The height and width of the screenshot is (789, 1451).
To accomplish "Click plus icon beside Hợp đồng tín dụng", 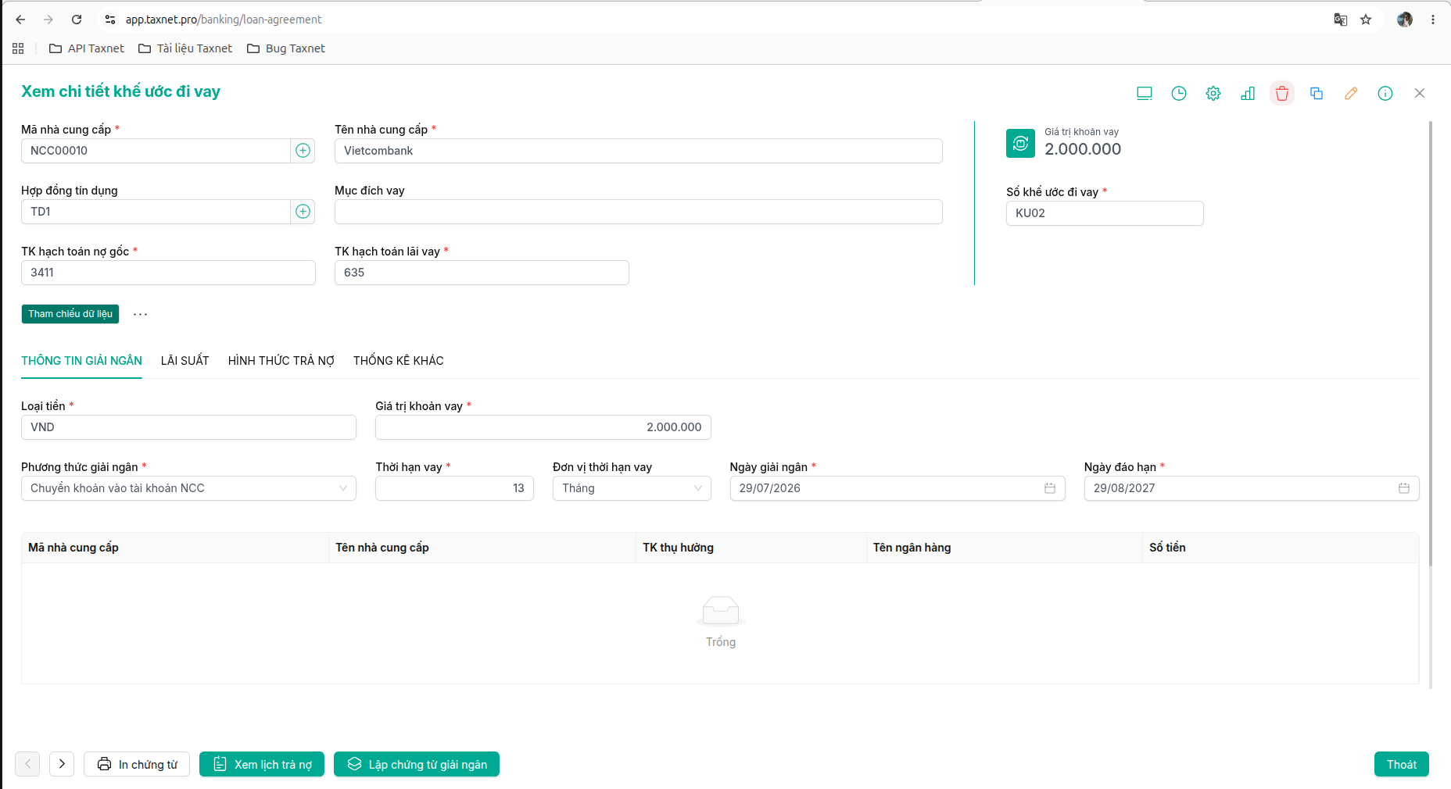I will click(303, 212).
